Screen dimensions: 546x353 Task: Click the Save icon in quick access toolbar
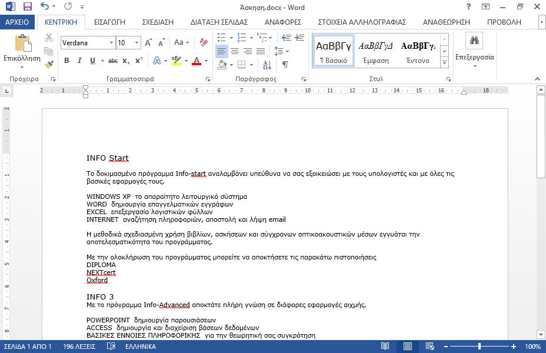point(27,6)
